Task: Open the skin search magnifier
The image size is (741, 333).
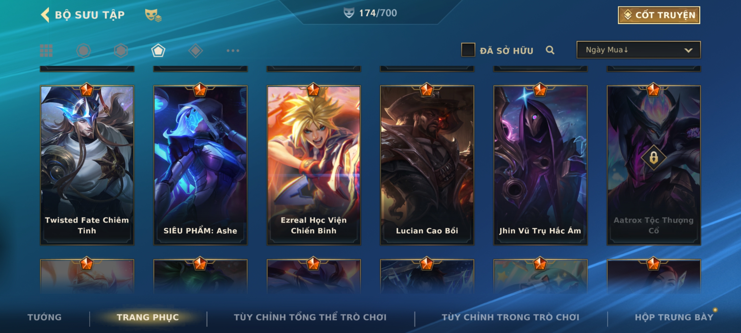Action: [550, 50]
